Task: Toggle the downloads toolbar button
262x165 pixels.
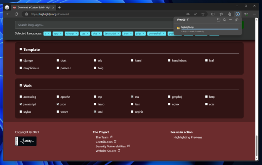Action: tap(238, 14)
